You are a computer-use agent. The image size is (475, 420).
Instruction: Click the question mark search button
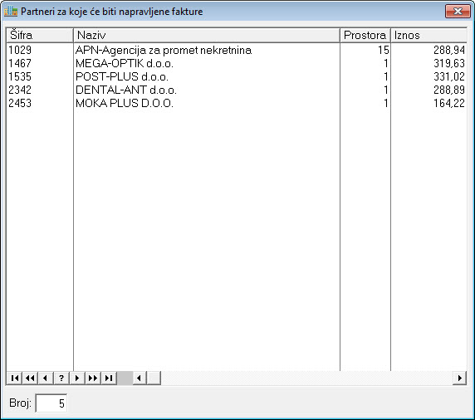(x=61, y=378)
